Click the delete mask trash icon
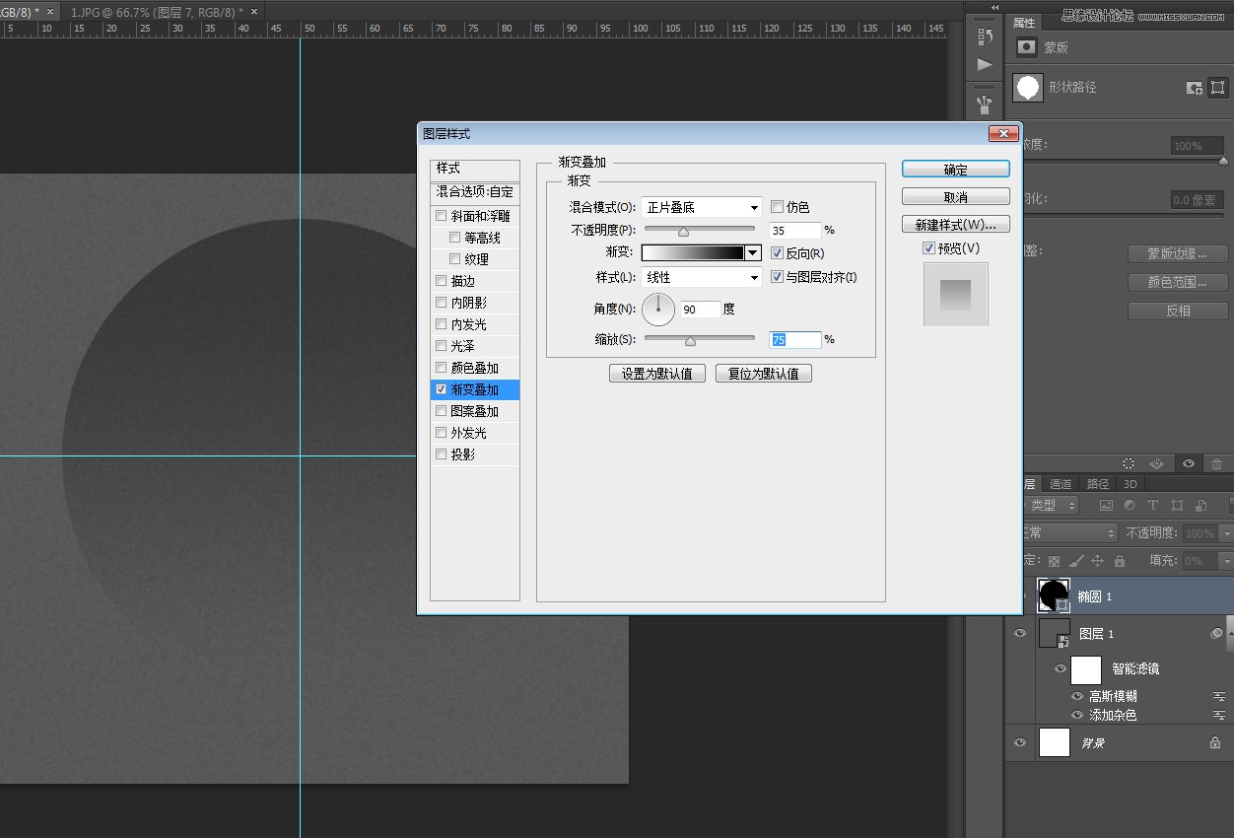The height and width of the screenshot is (838, 1234). (x=1217, y=463)
